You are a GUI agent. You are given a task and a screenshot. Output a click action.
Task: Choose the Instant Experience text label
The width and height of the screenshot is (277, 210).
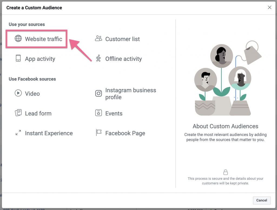pos(49,133)
